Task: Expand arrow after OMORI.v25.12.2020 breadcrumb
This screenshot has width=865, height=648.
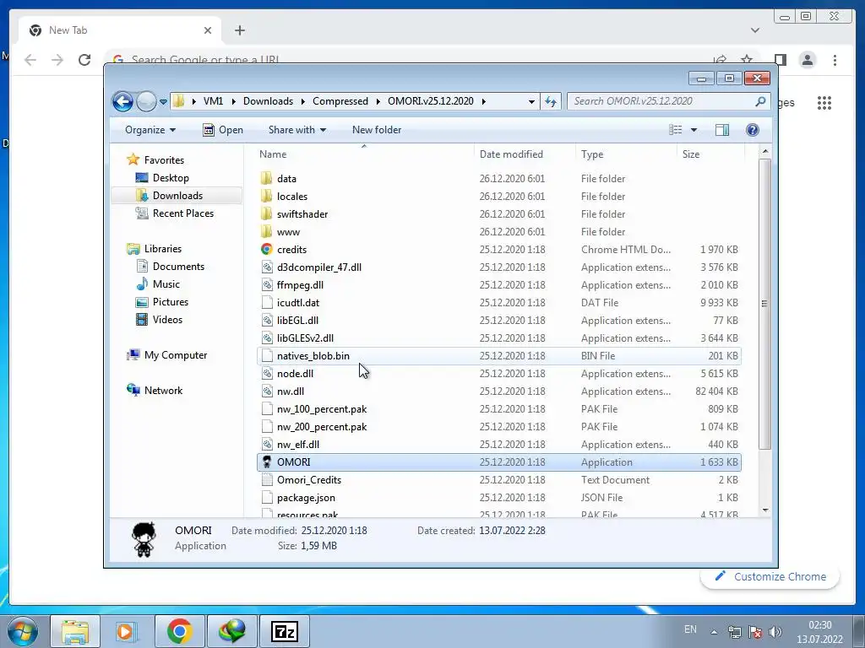Action: click(x=484, y=101)
